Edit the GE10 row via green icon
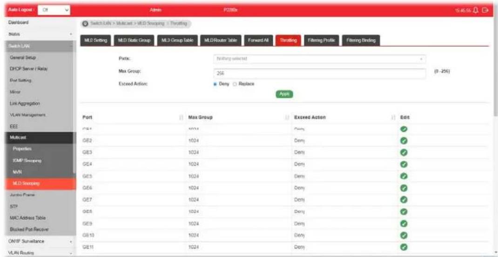This screenshot has width=498, height=257. pyautogui.click(x=404, y=236)
